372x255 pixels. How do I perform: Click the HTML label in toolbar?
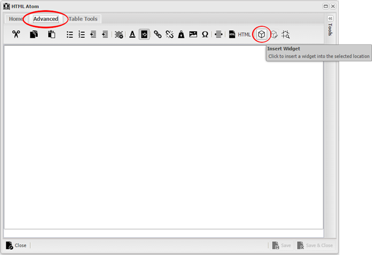click(244, 35)
